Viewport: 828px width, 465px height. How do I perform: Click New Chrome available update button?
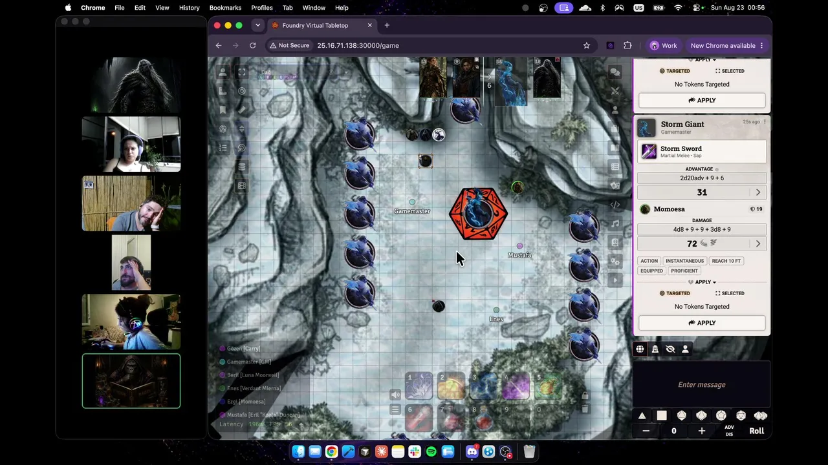pyautogui.click(x=728, y=46)
